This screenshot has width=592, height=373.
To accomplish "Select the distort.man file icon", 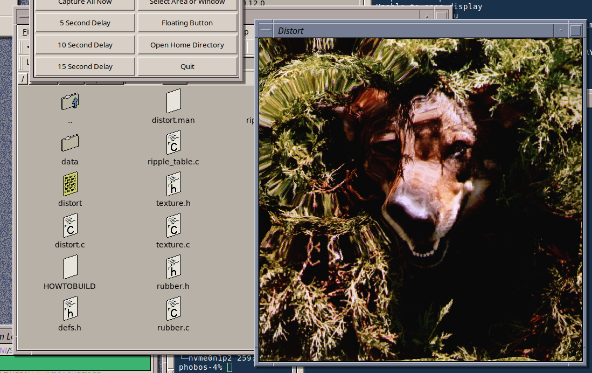I will point(173,101).
